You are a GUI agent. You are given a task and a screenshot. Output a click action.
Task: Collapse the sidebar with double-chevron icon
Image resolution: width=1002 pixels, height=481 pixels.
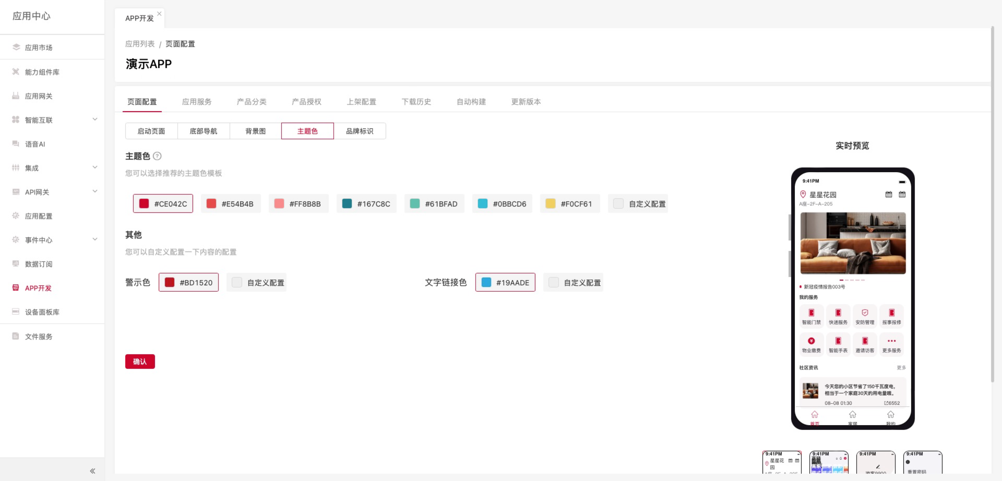coord(93,471)
